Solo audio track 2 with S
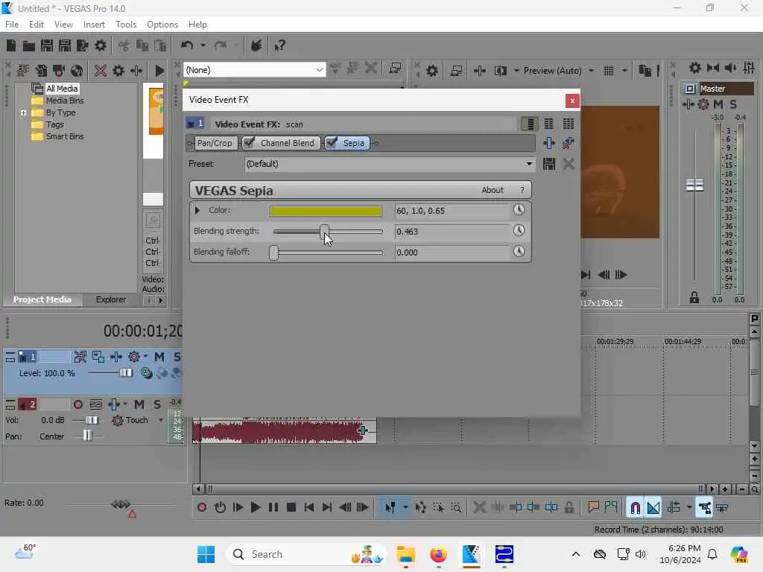Screen dimensions: 763x572 point(157,404)
